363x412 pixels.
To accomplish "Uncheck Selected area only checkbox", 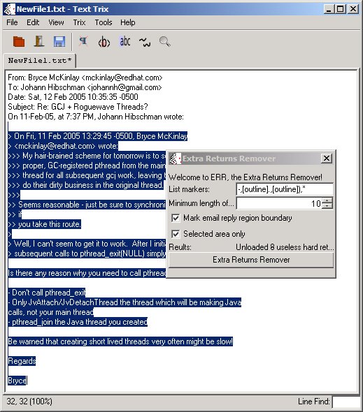I will click(176, 234).
